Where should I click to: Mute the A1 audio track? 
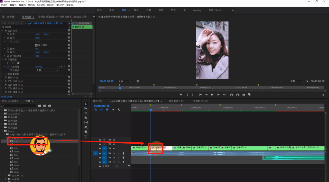pos(114,153)
